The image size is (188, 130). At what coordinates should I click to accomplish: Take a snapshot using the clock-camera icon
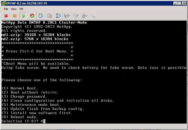(x=41, y=16)
